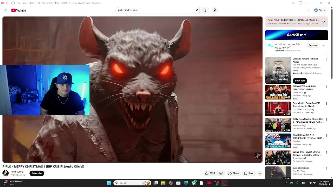Open the IHG Hotels Saudi Arabia thumbnail

click(278, 70)
